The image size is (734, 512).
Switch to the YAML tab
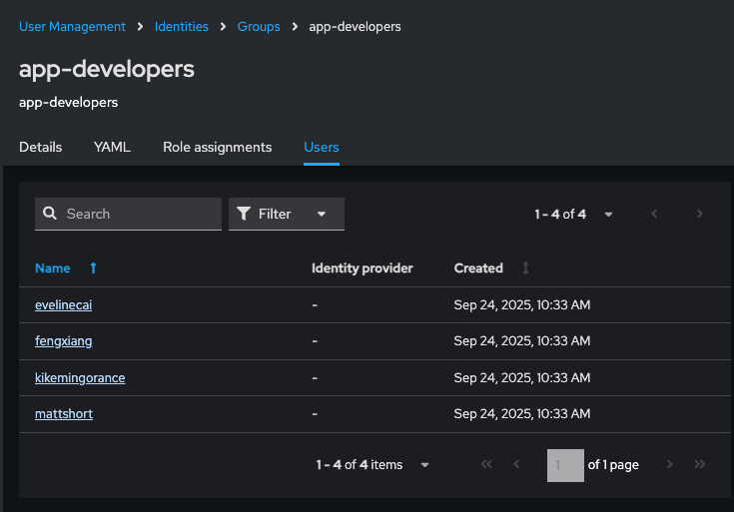112,147
